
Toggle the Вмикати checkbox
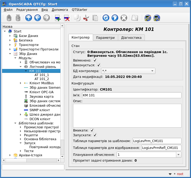pyautogui.click(x=92, y=130)
